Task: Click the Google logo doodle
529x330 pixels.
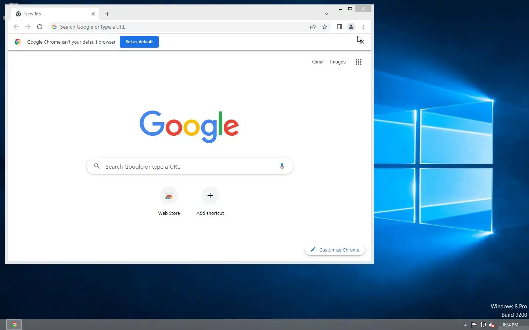Action: pos(189,126)
